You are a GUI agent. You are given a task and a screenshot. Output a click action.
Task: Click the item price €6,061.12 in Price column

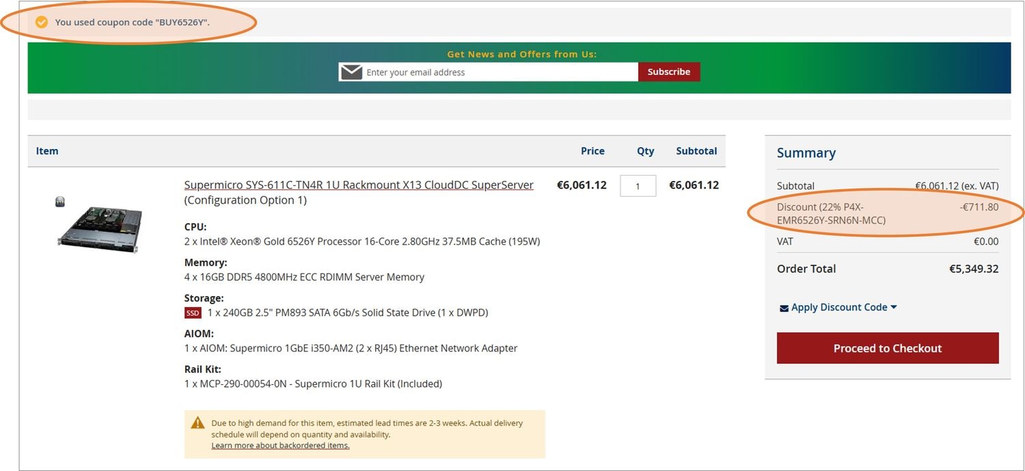(x=582, y=185)
